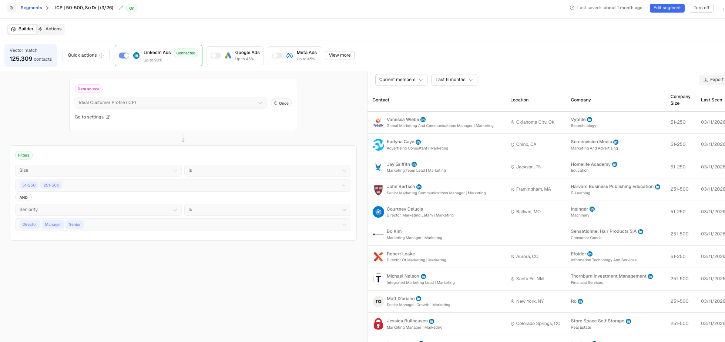Select the Director seniority tag
Viewport: 725px width, 342px height.
point(30,225)
